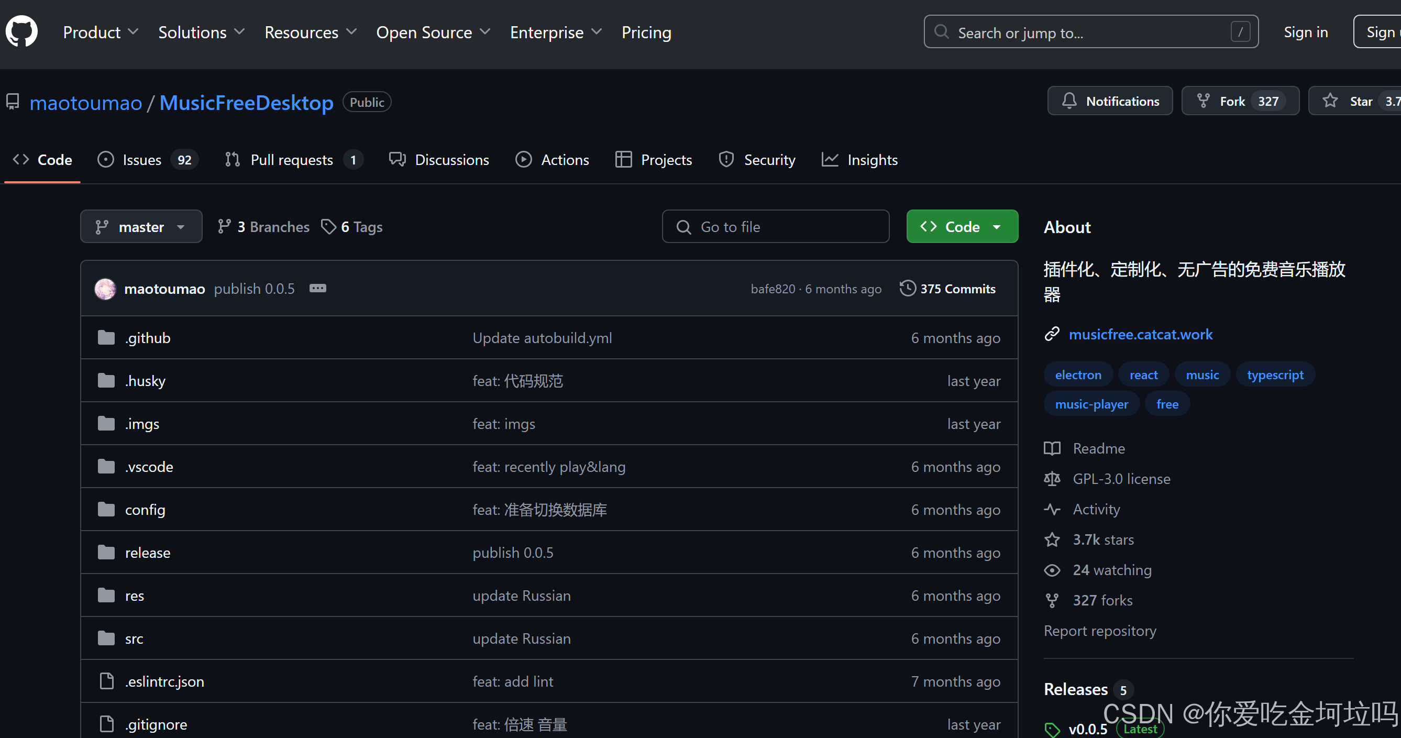Open the Solutions menu

click(201, 32)
